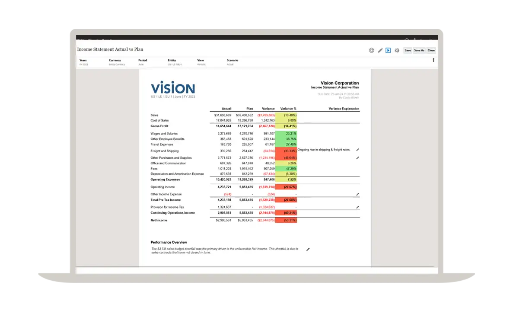Open the Currency selector
The height and width of the screenshot is (321, 513).
pos(116,64)
